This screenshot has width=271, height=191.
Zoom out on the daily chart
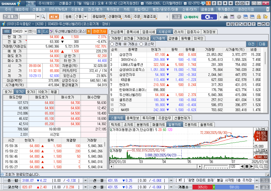(261, 166)
